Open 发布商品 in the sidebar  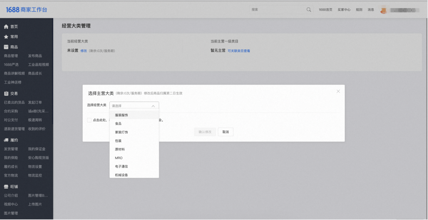pos(35,56)
